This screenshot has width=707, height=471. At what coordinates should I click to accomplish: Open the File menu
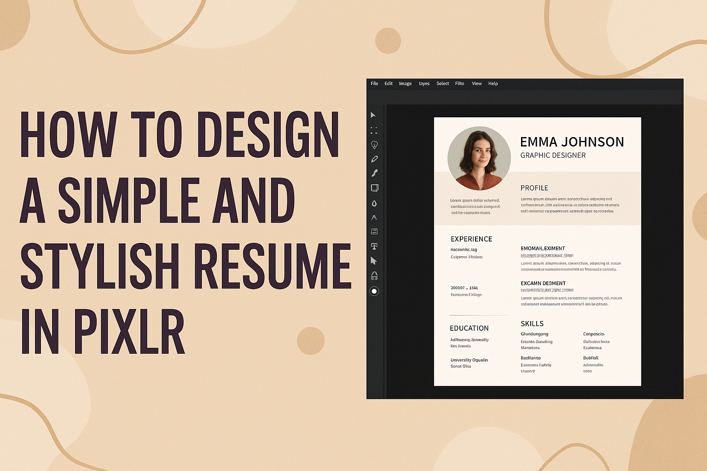click(375, 84)
